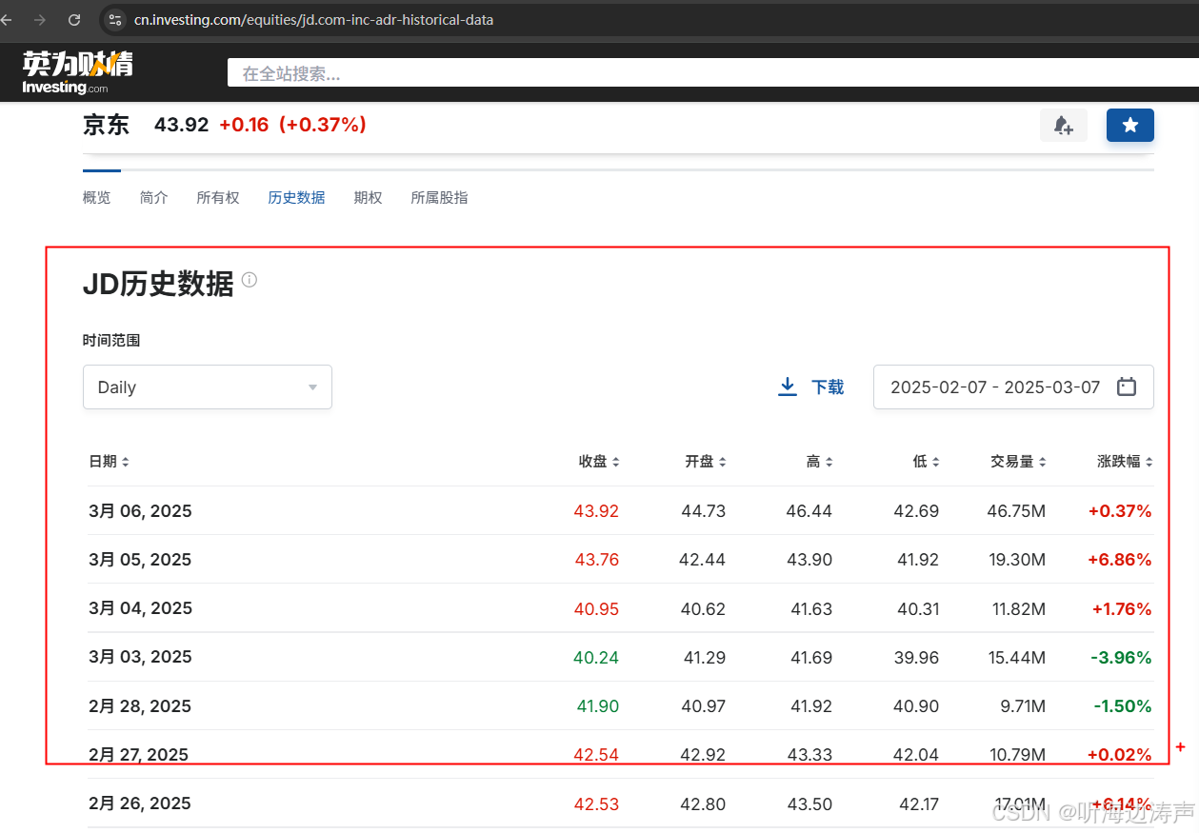This screenshot has height=833, width=1199.
Task: Click the browser forward arrow
Action: point(39,19)
